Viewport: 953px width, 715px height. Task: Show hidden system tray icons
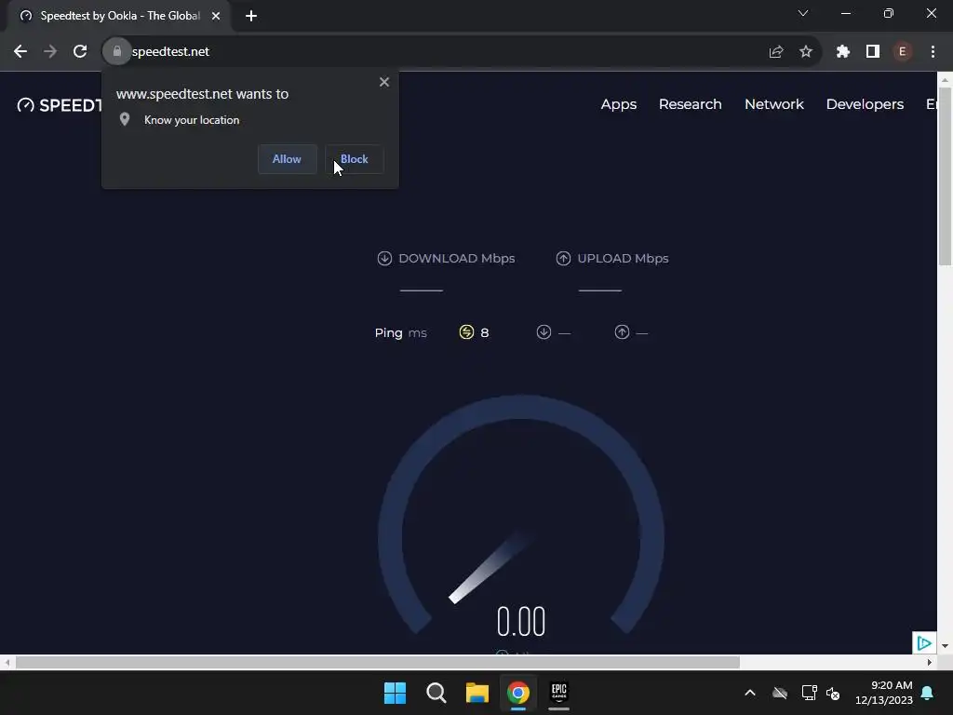[750, 693]
